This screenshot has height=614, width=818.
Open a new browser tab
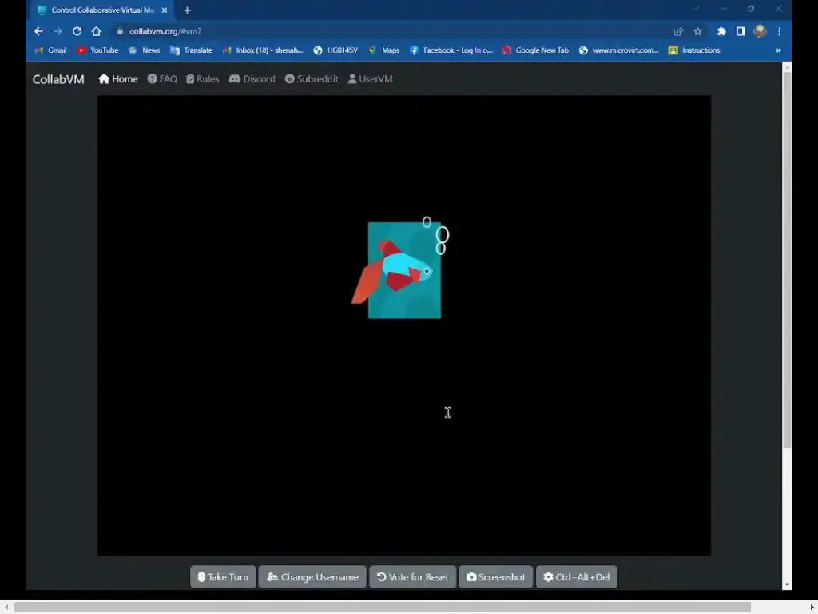click(187, 10)
